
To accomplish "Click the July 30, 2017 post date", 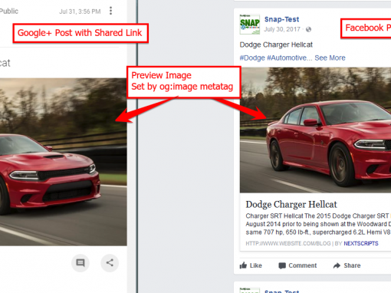I will click(282, 29).
